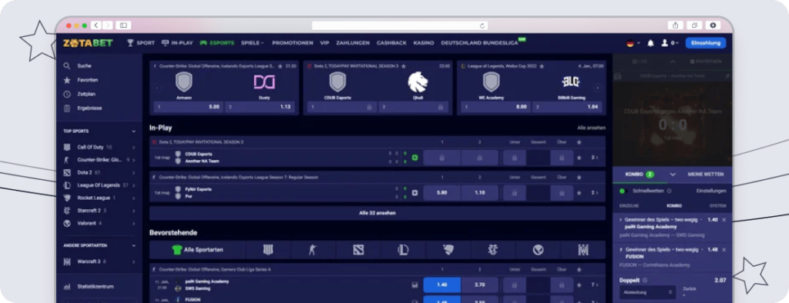
Task: Open live stream for Fylkir Esports match
Action: coord(415,192)
